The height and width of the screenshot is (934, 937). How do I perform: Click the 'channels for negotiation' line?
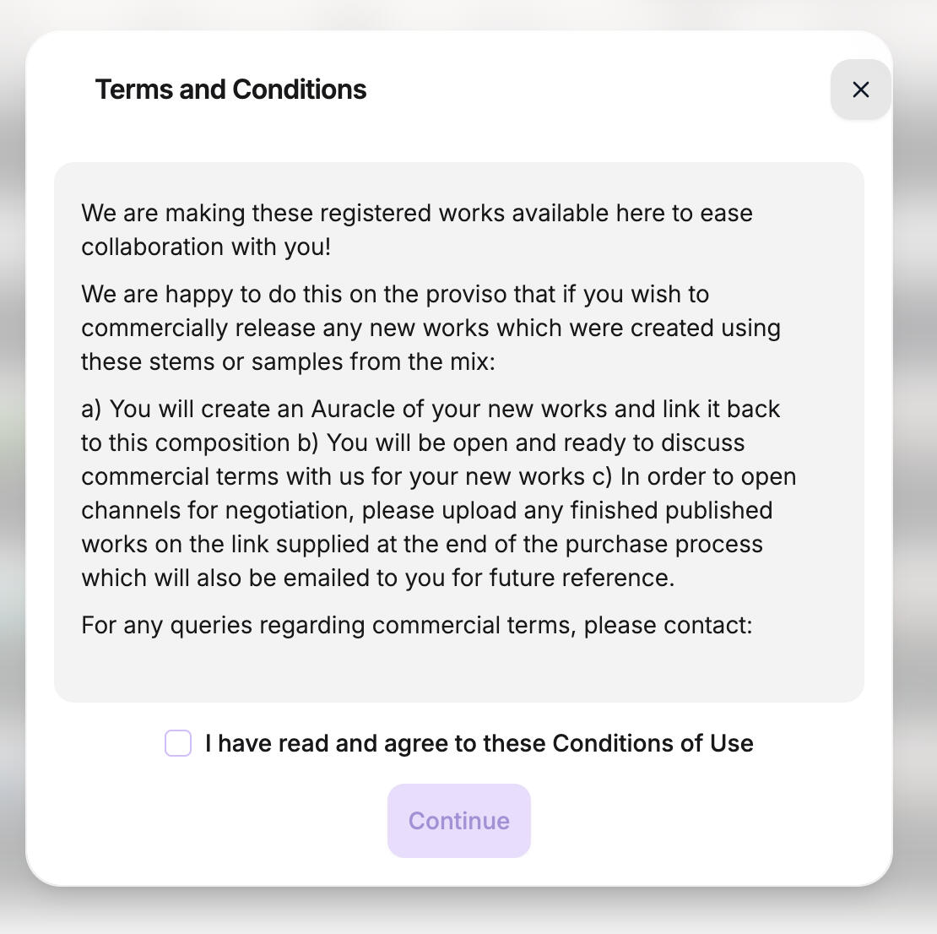[x=426, y=511]
